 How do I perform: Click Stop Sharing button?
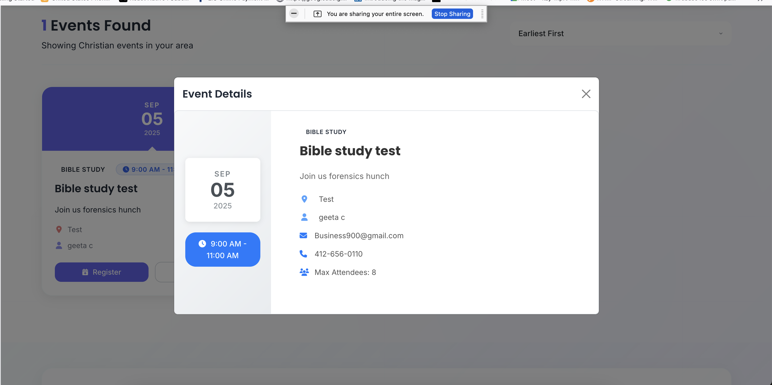click(452, 14)
